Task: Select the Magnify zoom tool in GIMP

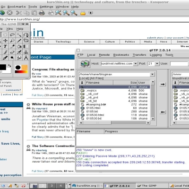Action: point(12,41)
